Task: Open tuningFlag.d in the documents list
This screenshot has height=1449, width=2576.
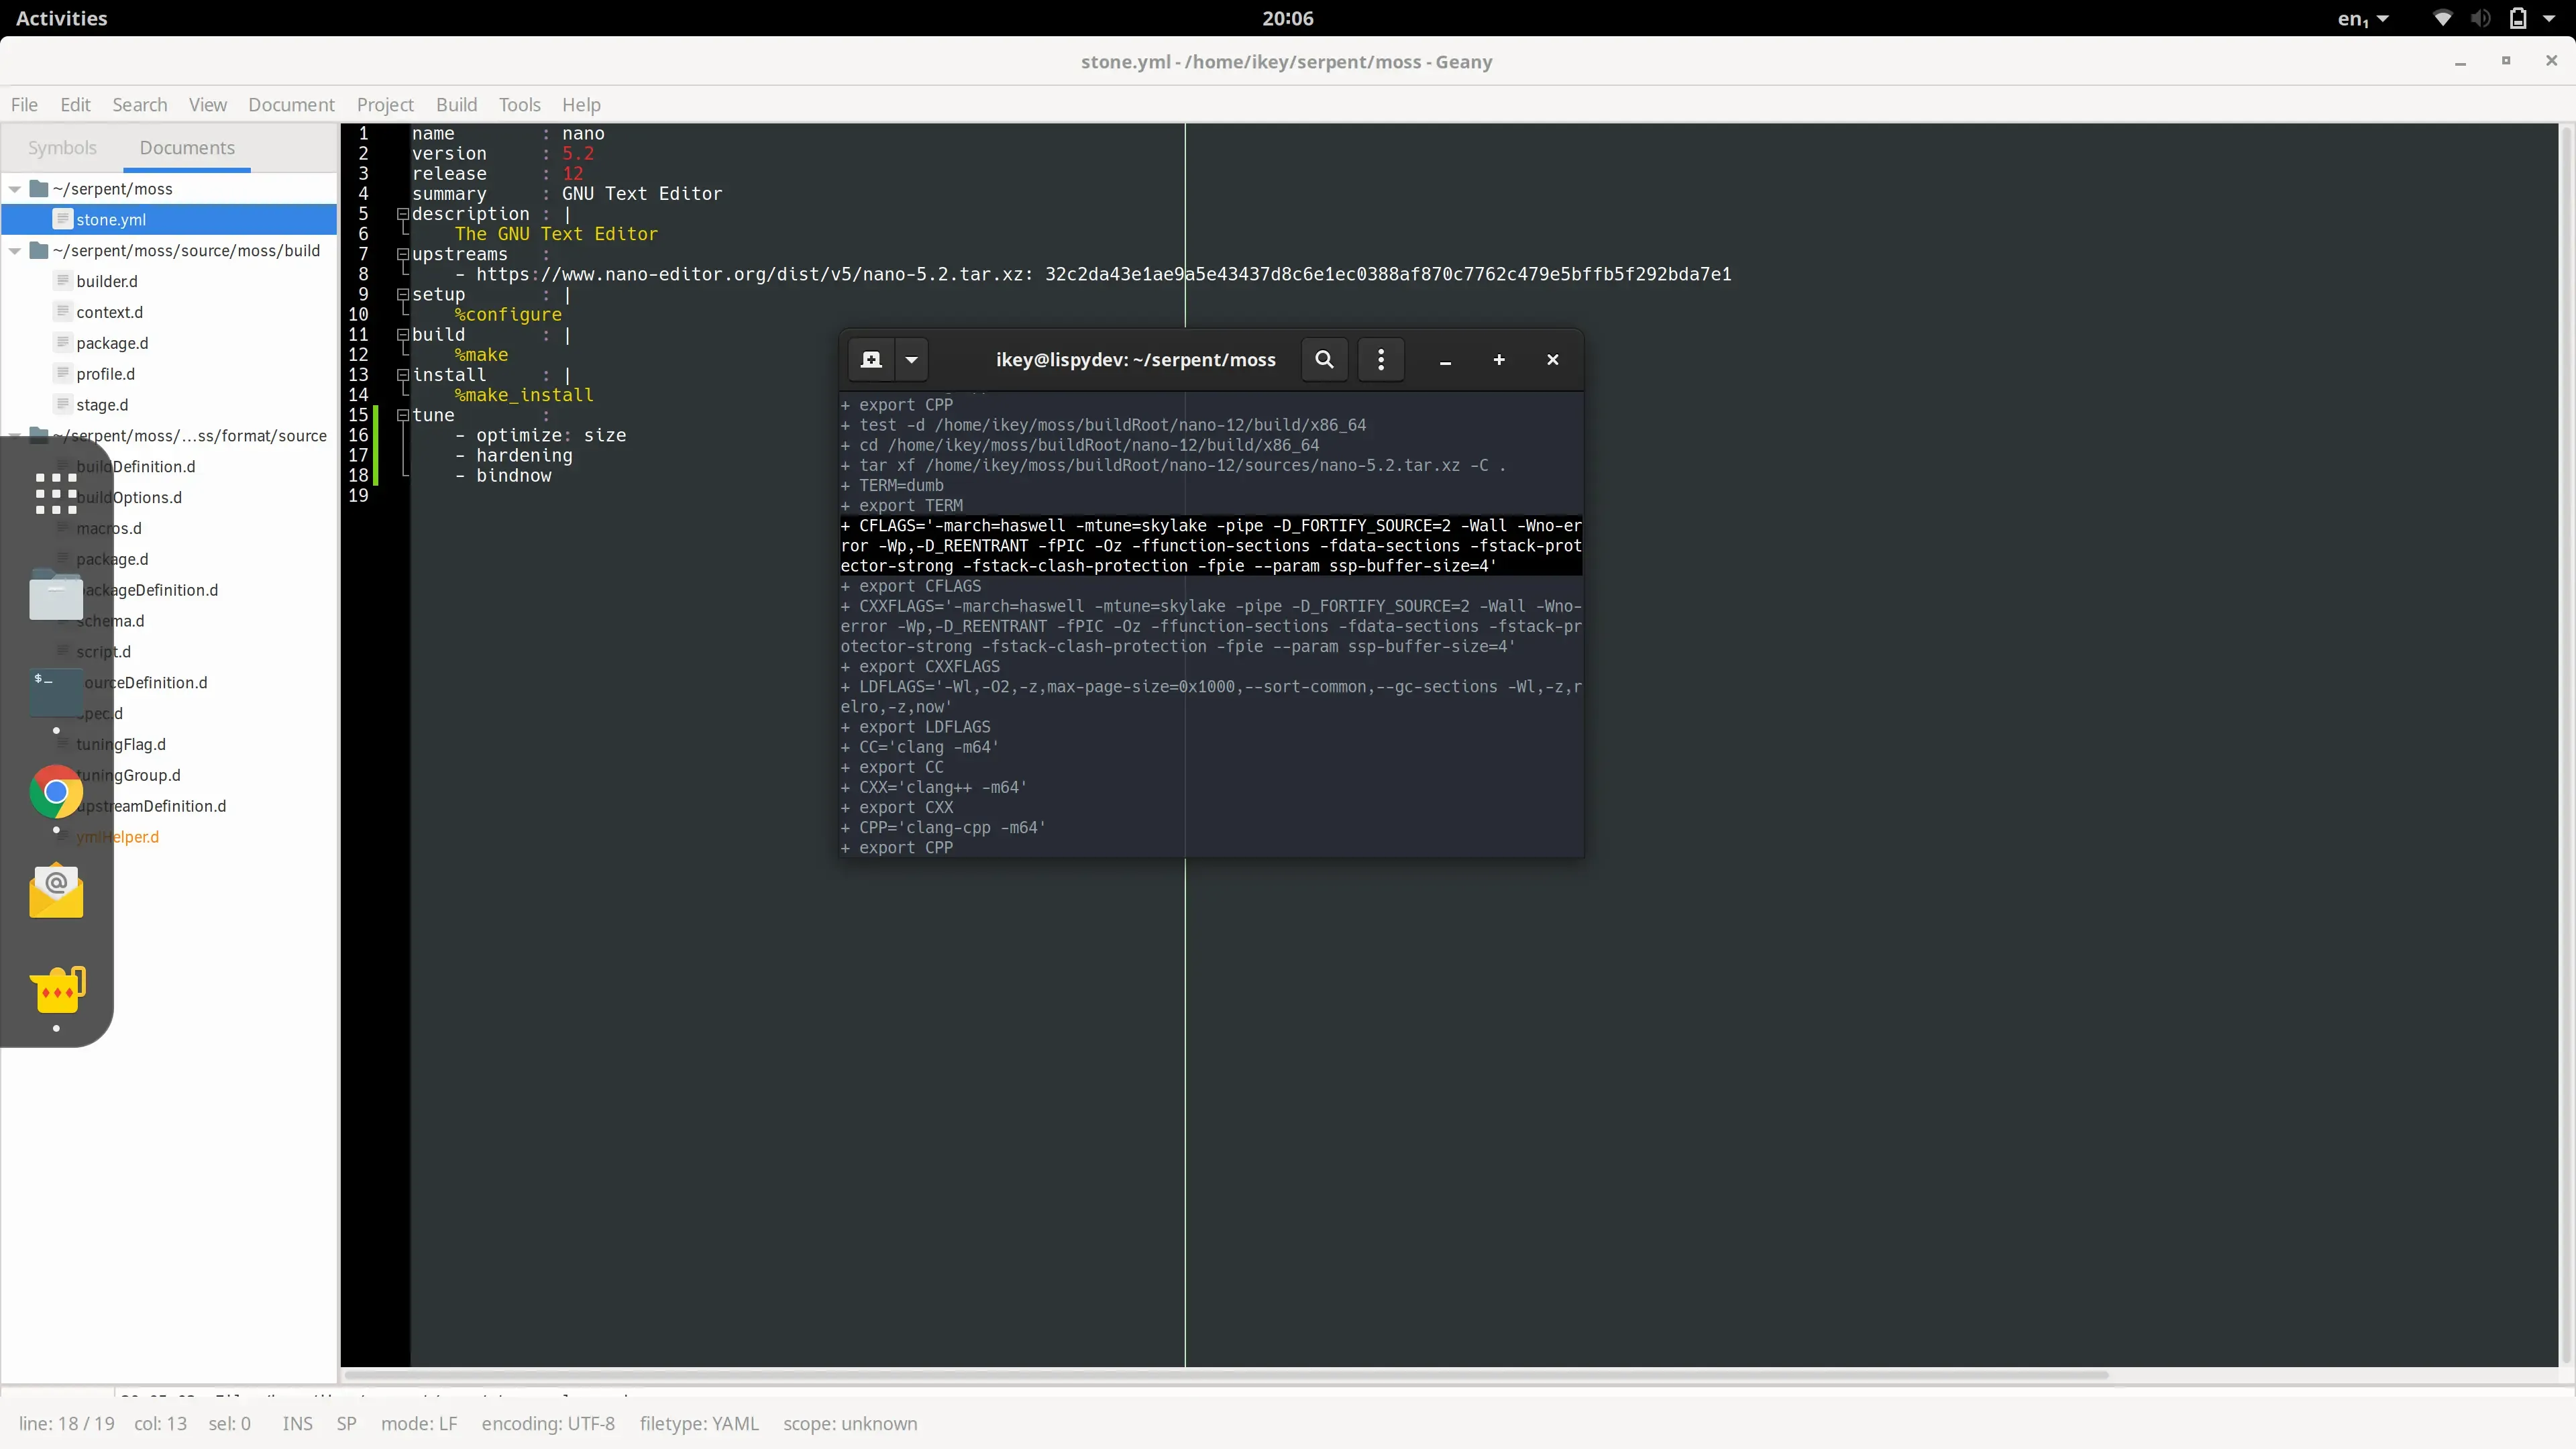Action: pyautogui.click(x=121, y=744)
